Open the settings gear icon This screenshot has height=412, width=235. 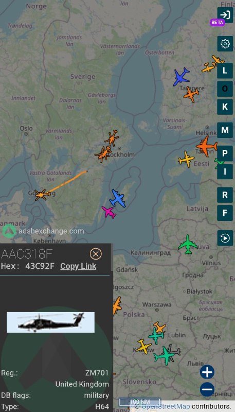[225, 44]
